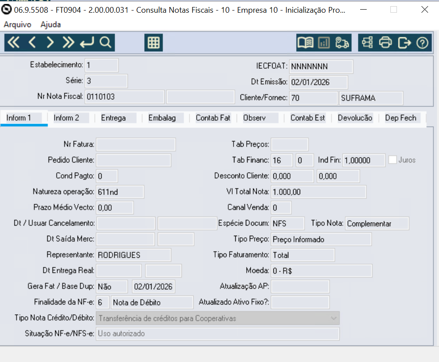Click the SUFRAMA name field
439x362 pixels.
point(371,98)
